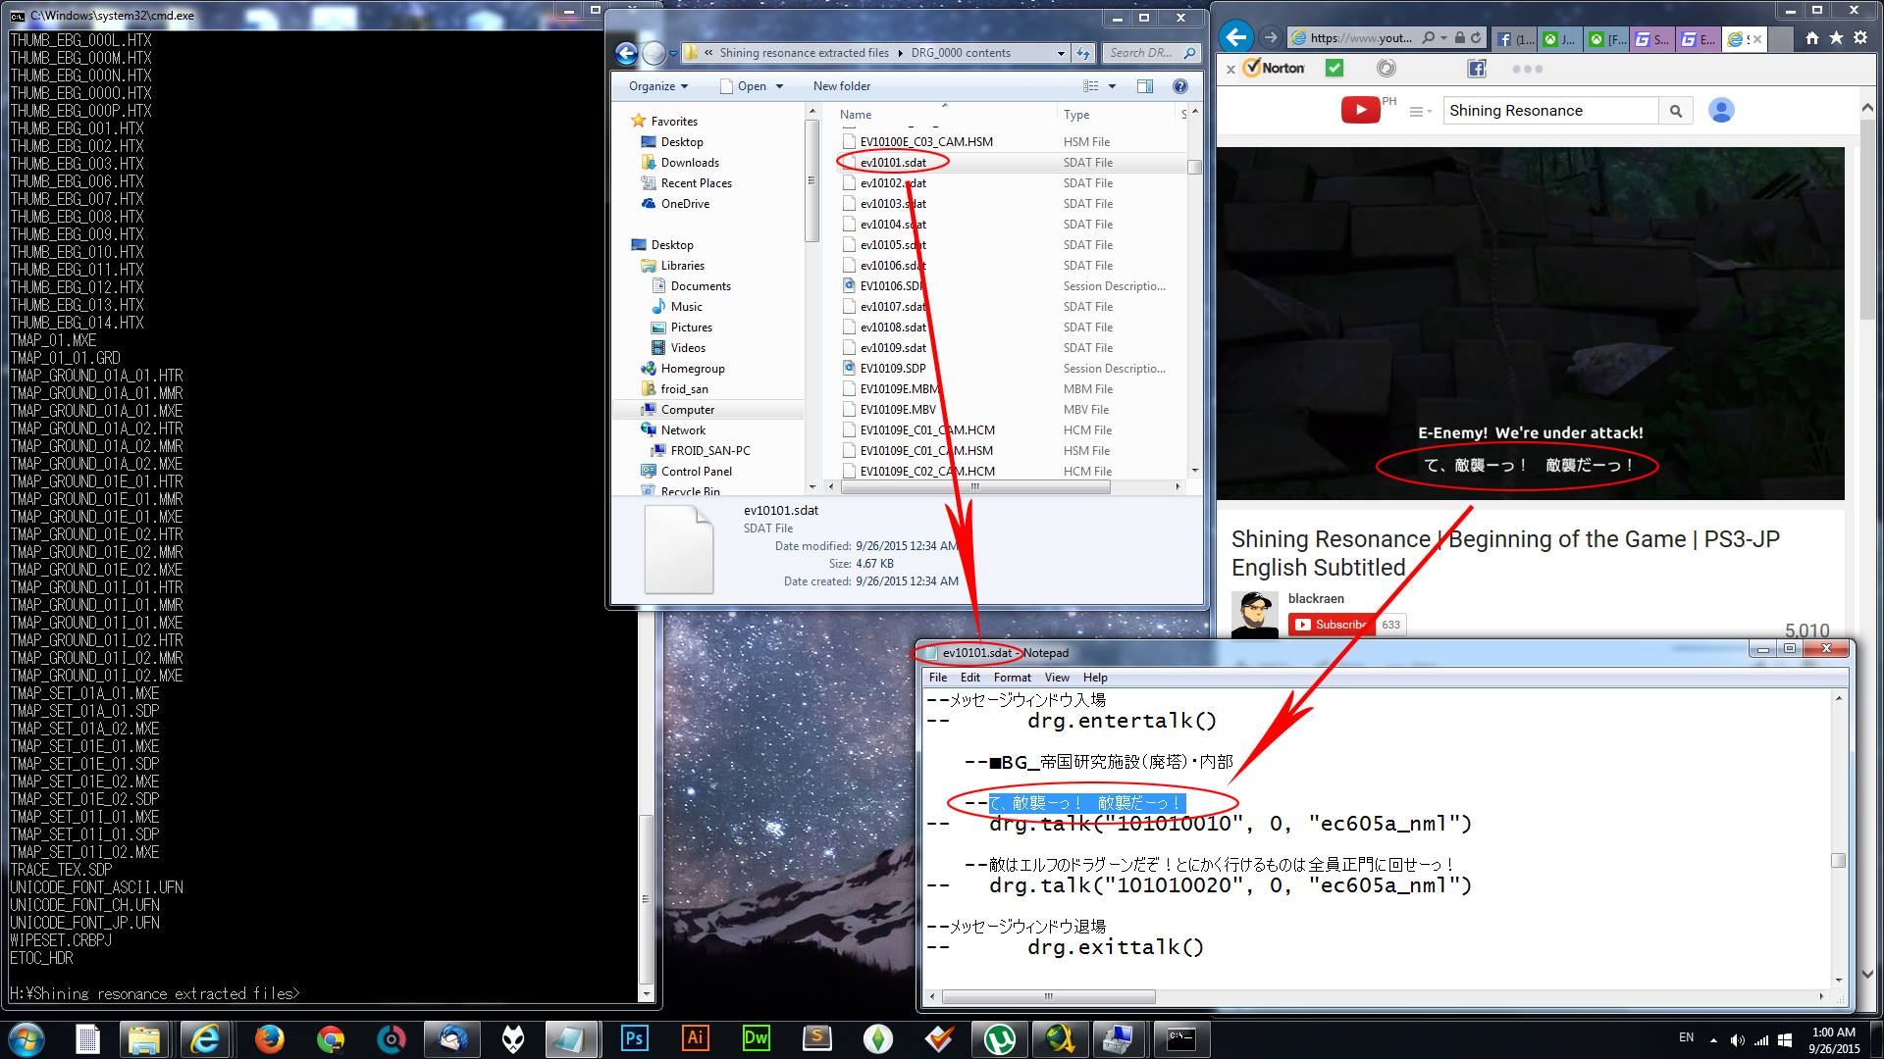Viewport: 1884px width, 1059px height.
Task: Launch Firefox from the taskbar
Action: [x=269, y=1037]
